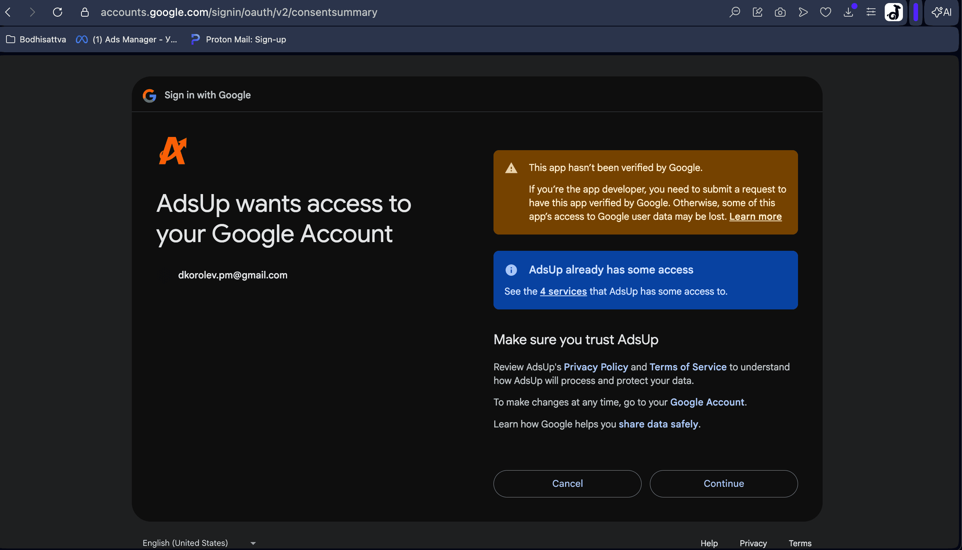Continue to grant AdsUp access
This screenshot has height=550, width=962.
click(724, 483)
